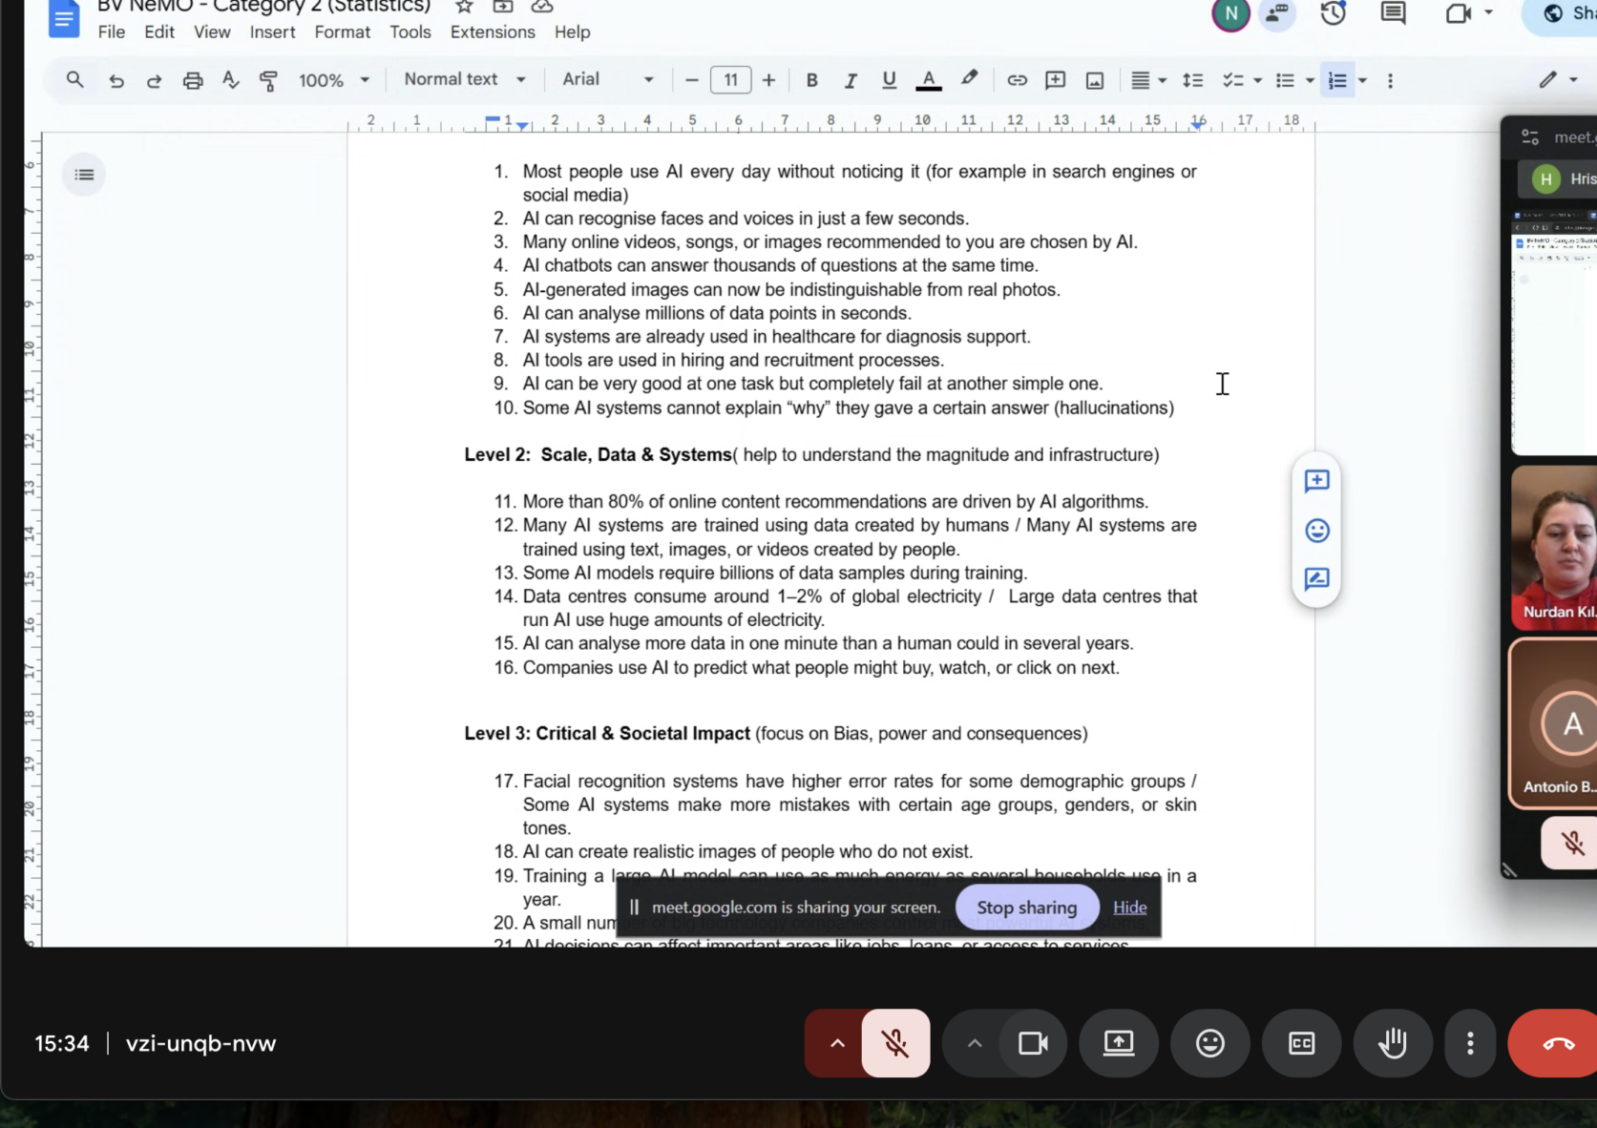Run spelling and grammar check icon
The image size is (1597, 1128).
(x=230, y=80)
